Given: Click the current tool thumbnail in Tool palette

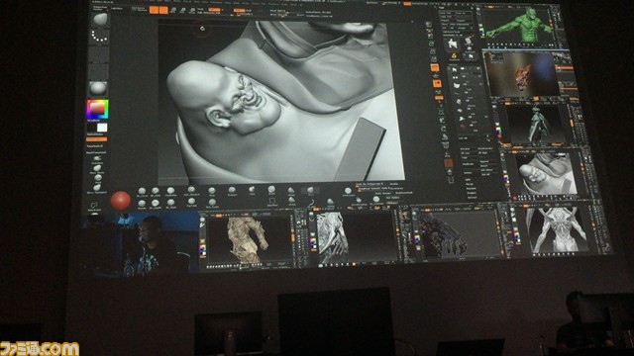Looking at the screenshot, I should (453, 44).
